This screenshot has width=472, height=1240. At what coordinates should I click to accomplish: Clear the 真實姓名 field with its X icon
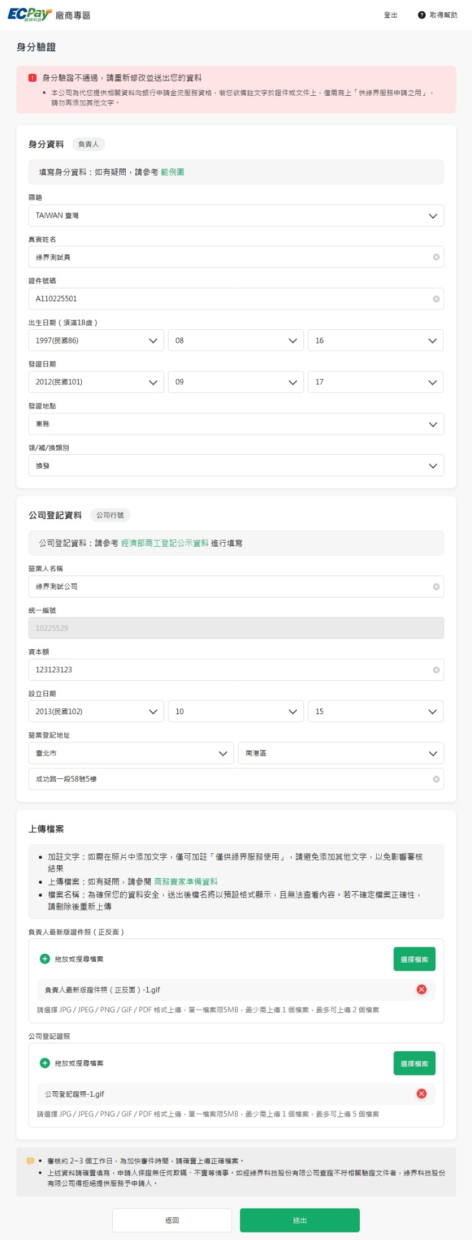(x=436, y=257)
